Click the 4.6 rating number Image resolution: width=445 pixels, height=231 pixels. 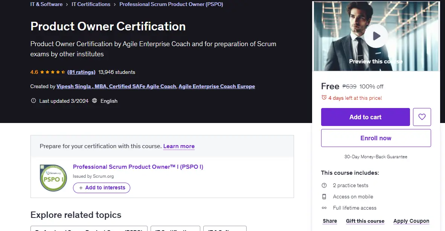pos(34,72)
